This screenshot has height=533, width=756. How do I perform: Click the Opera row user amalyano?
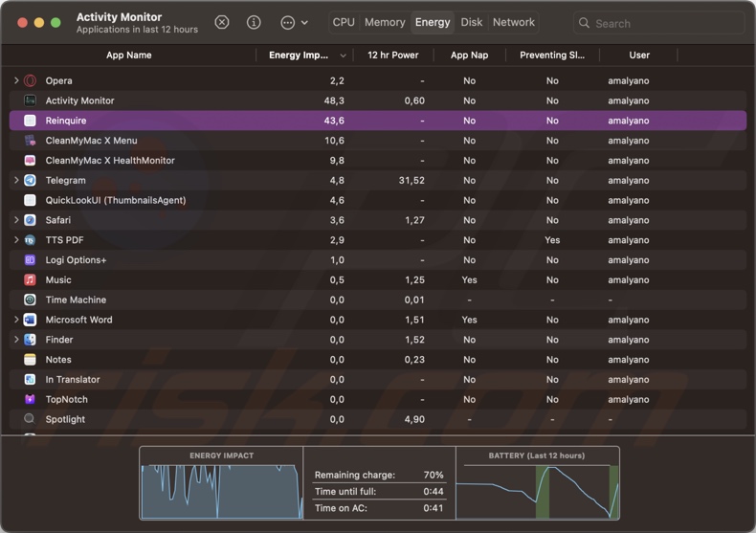click(628, 80)
